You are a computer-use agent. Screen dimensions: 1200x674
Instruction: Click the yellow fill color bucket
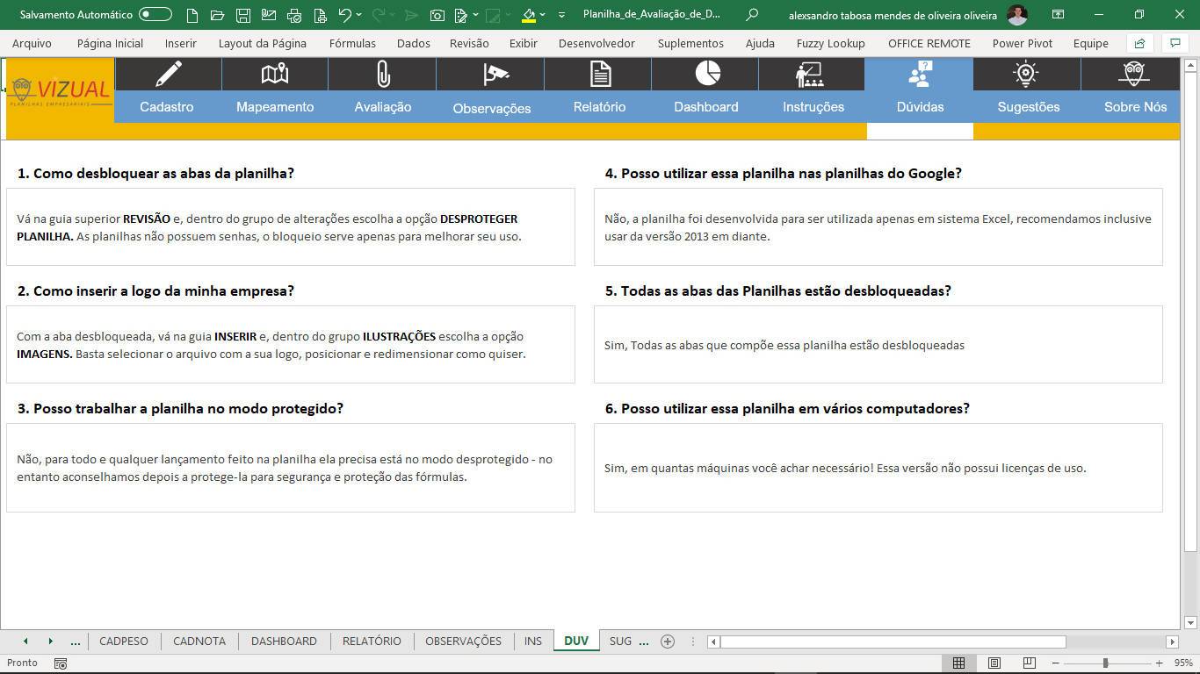[x=528, y=15]
